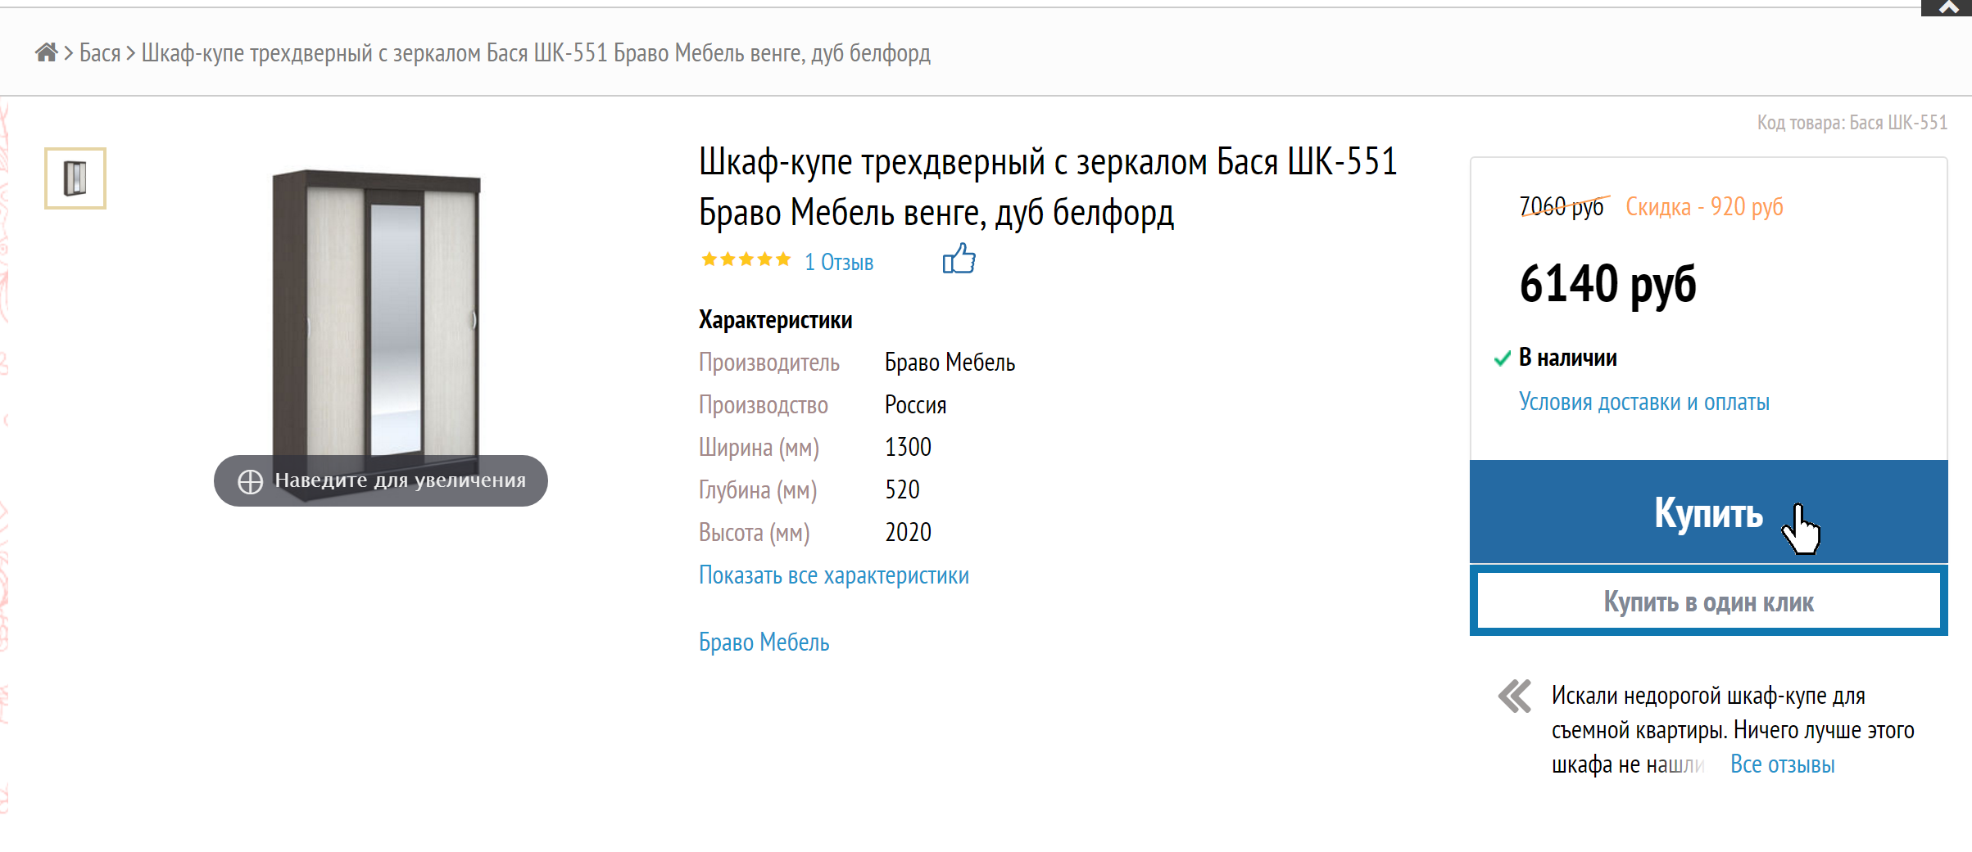
Task: Click the Наведите для увеличения zoom hint
Action: point(381,480)
